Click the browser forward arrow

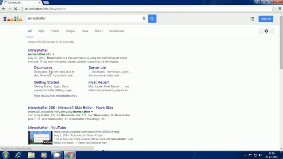pyautogui.click(x=9, y=9)
